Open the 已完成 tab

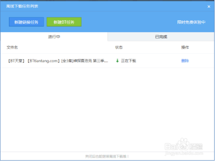pyautogui.click(x=161, y=37)
